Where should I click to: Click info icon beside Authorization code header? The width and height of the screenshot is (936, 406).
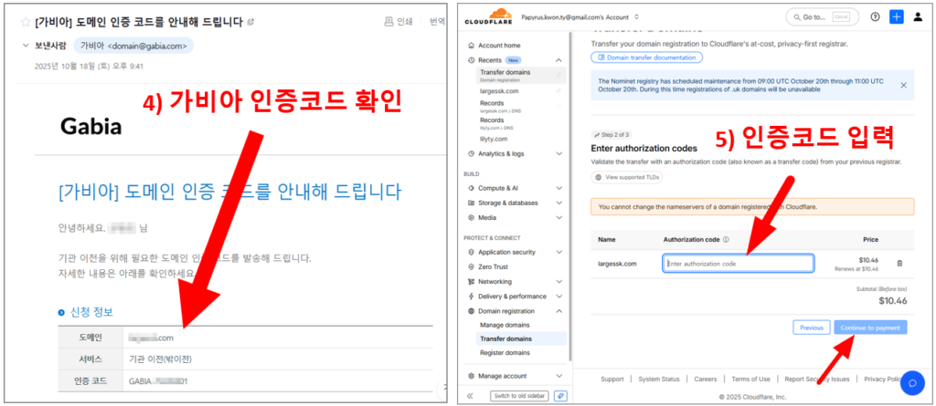coord(726,240)
